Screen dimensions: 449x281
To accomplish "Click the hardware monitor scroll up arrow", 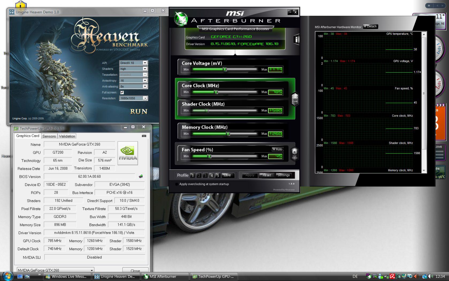I will click(x=424, y=34).
